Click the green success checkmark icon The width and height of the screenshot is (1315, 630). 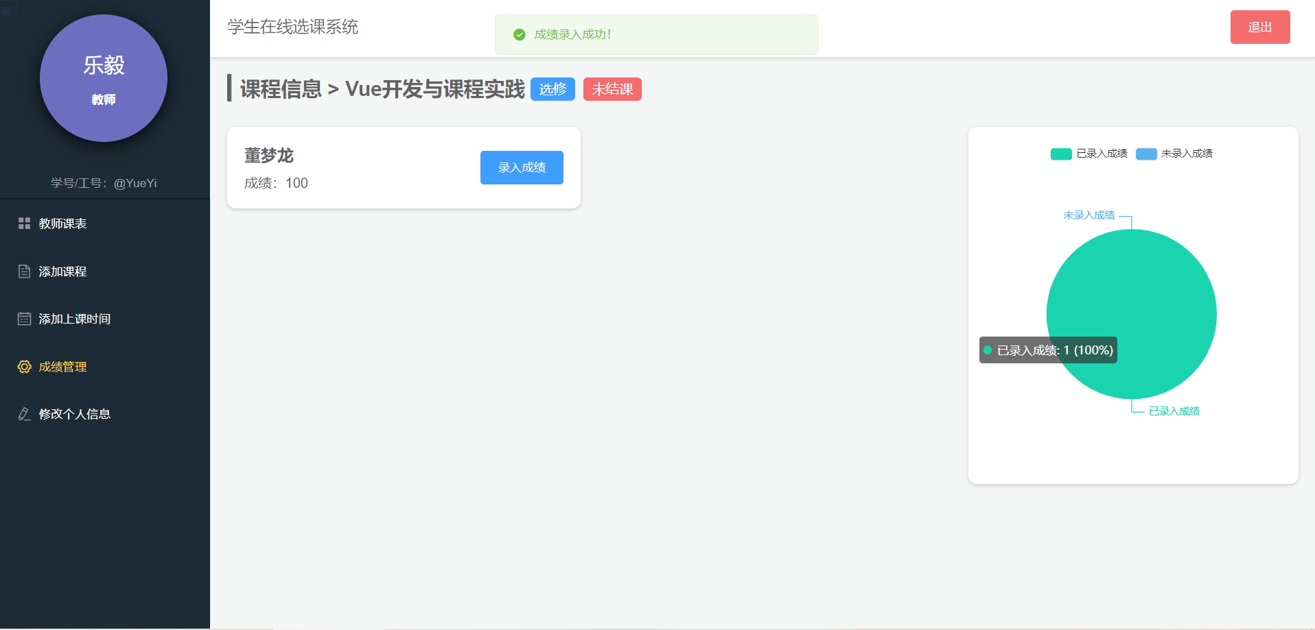(x=520, y=34)
